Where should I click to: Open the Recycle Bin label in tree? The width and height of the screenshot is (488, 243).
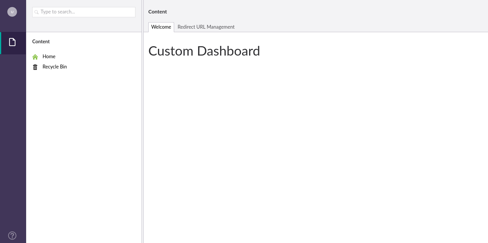[55, 67]
